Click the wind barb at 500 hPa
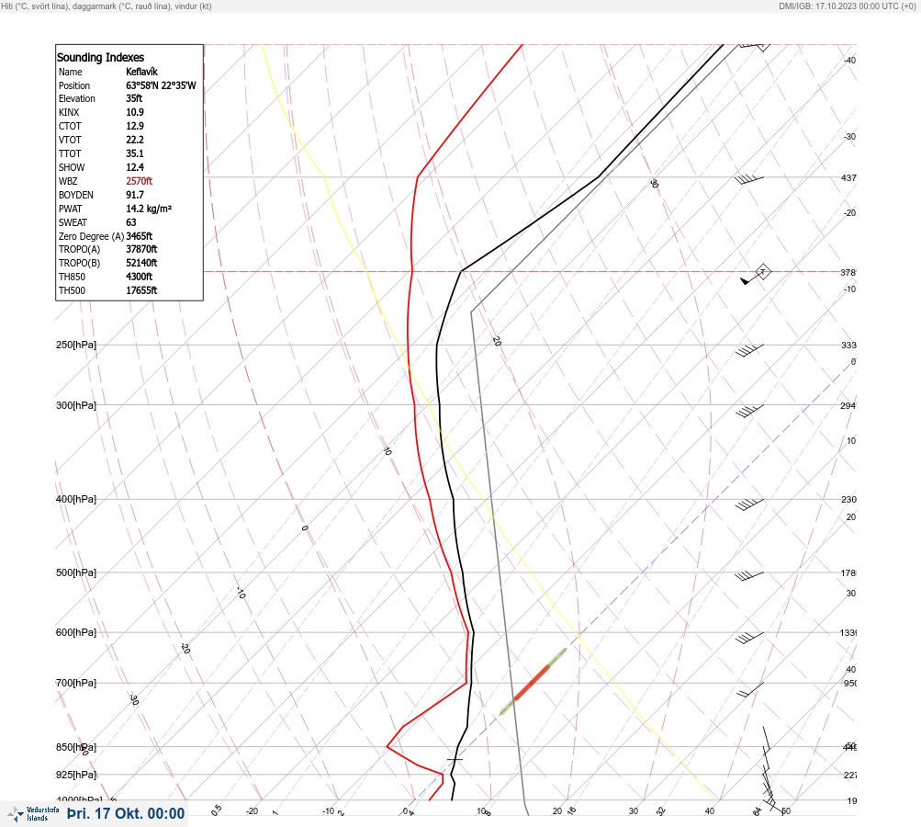 pyautogui.click(x=749, y=576)
